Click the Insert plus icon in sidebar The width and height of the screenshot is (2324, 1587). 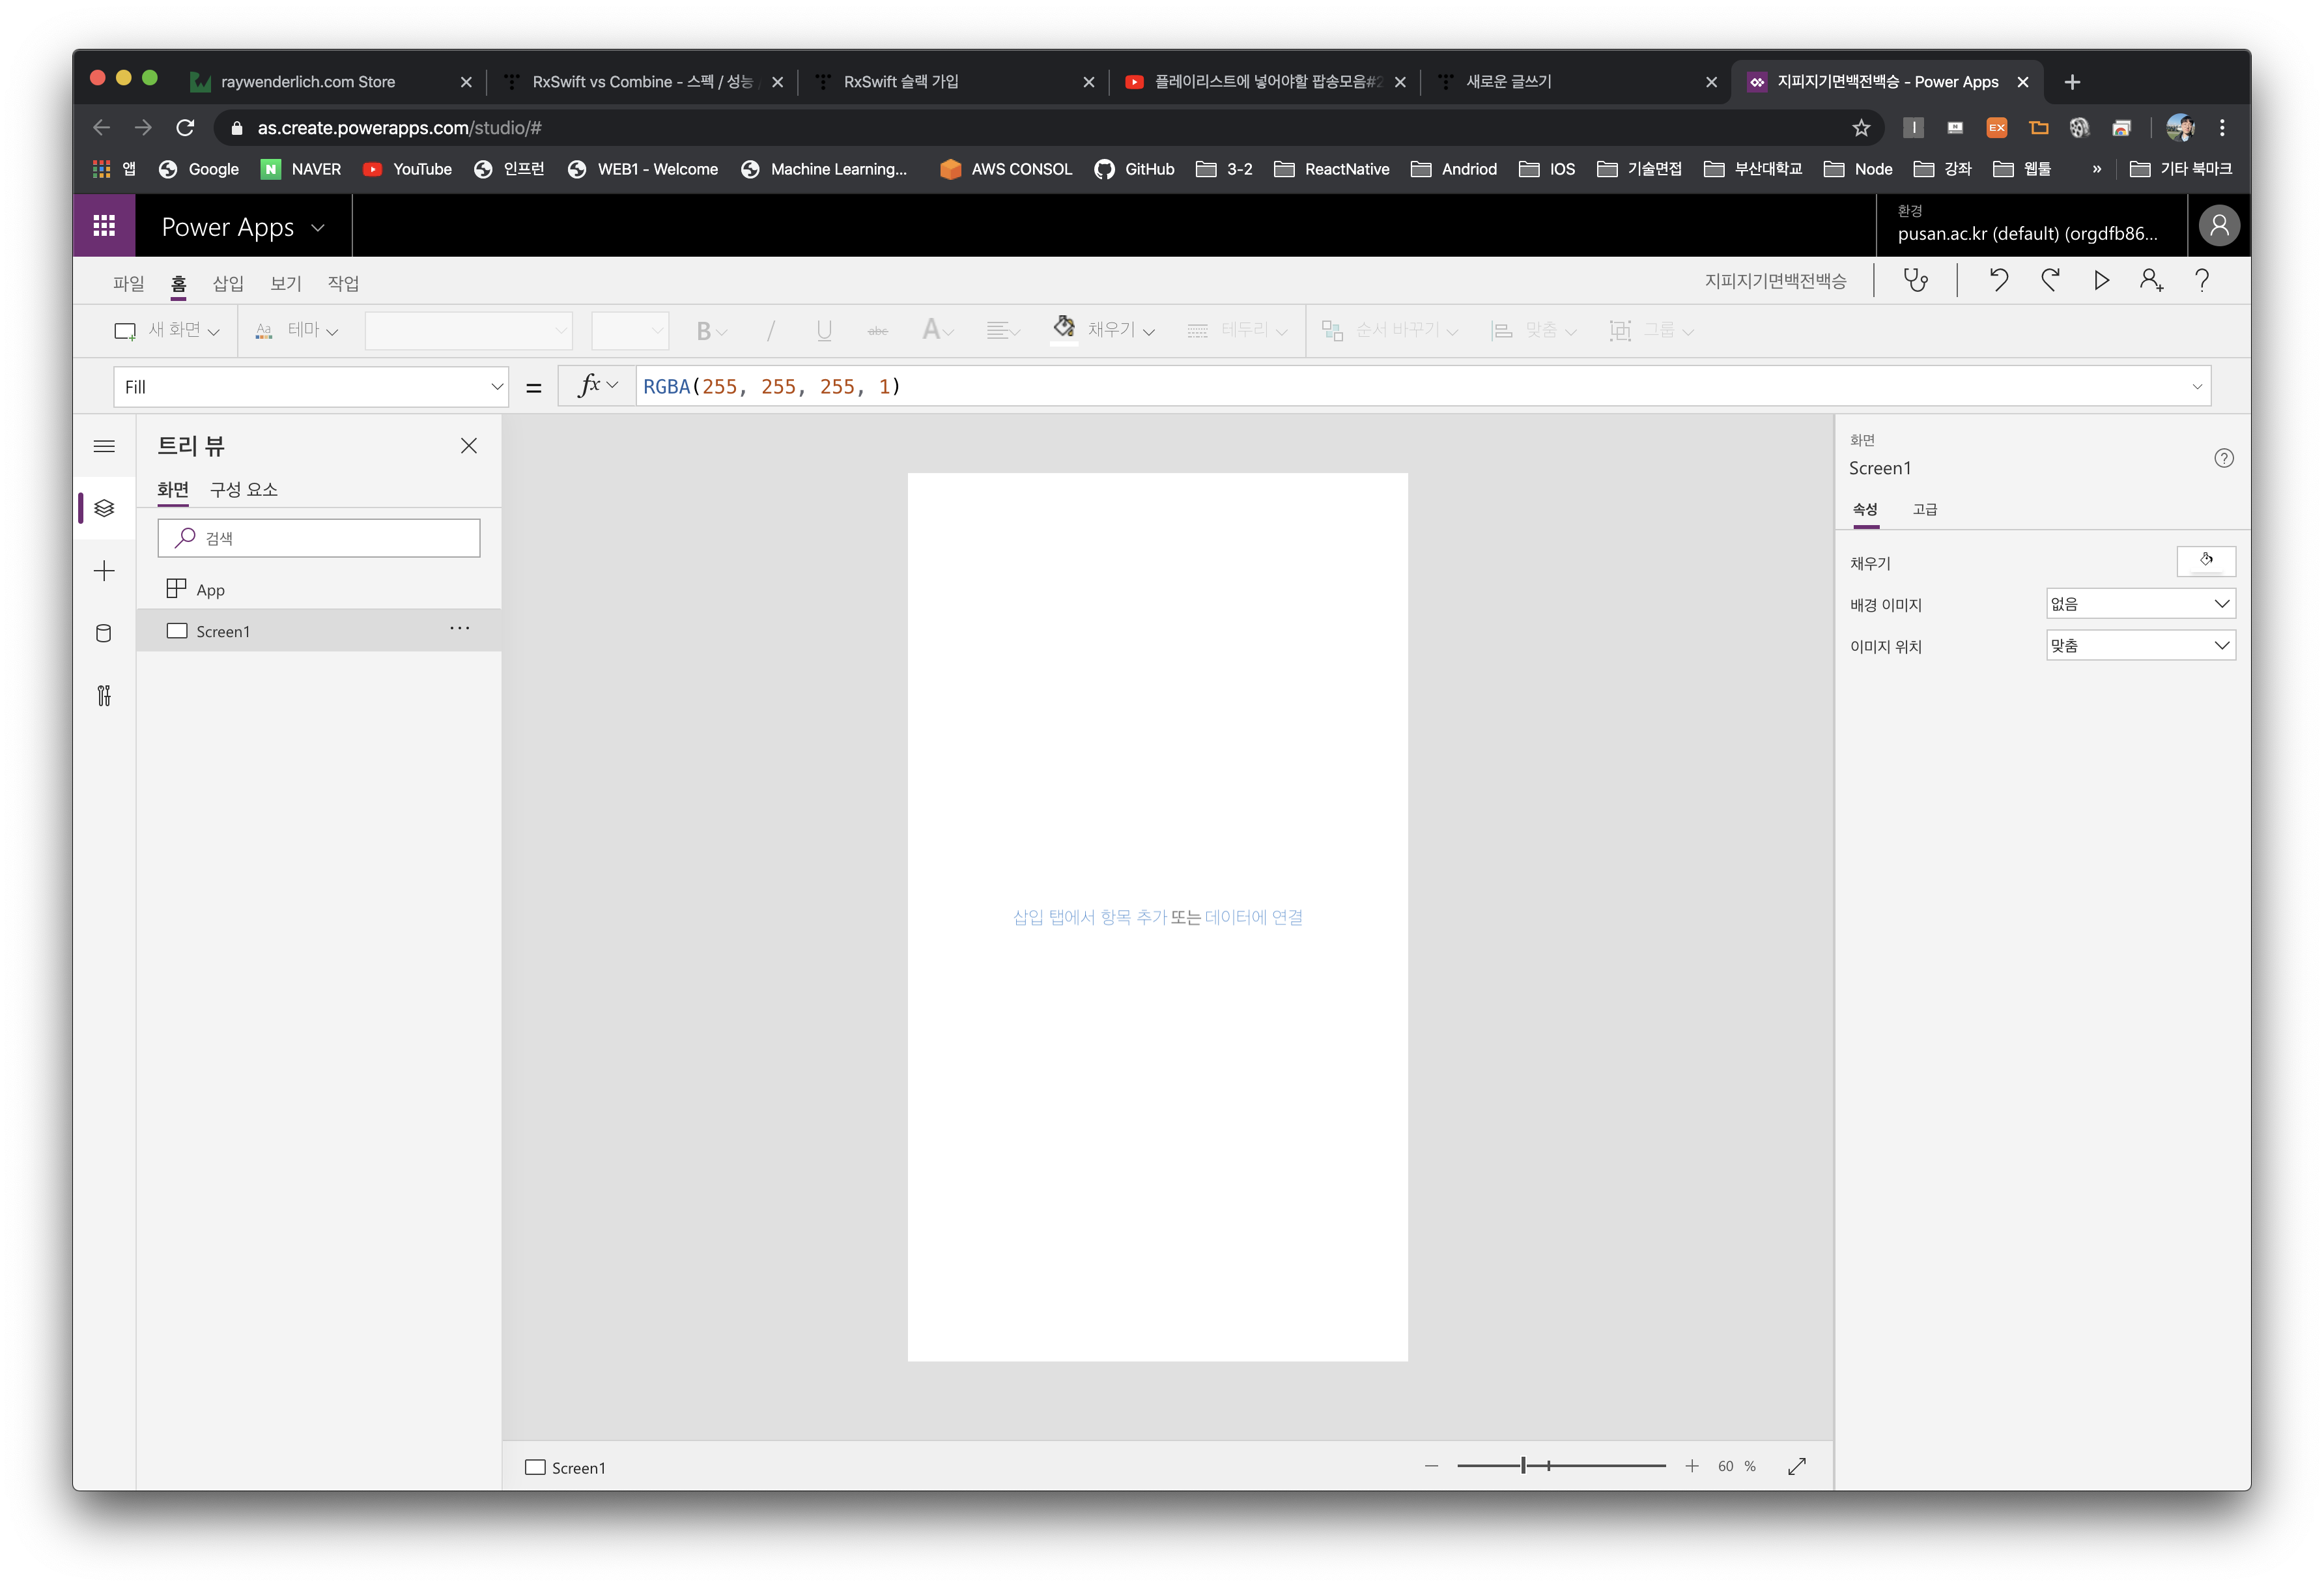[x=104, y=571]
